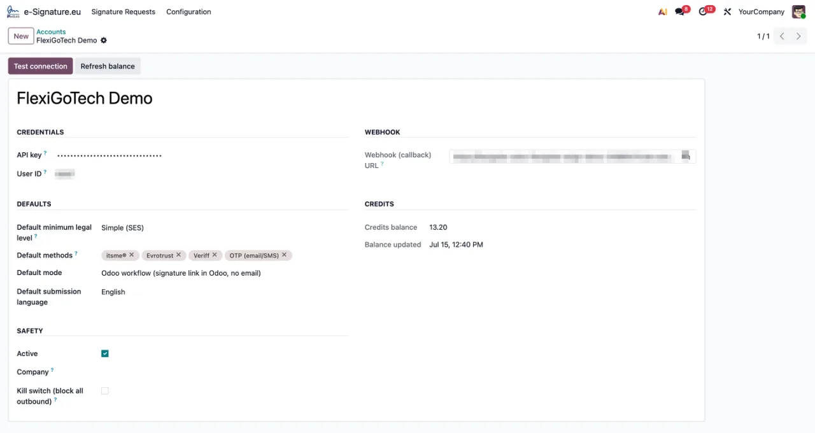Click the User ID field value
Image resolution: width=815 pixels, height=433 pixels.
point(65,174)
